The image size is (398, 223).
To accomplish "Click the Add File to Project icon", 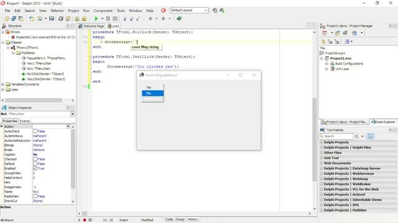I will click(77, 19).
